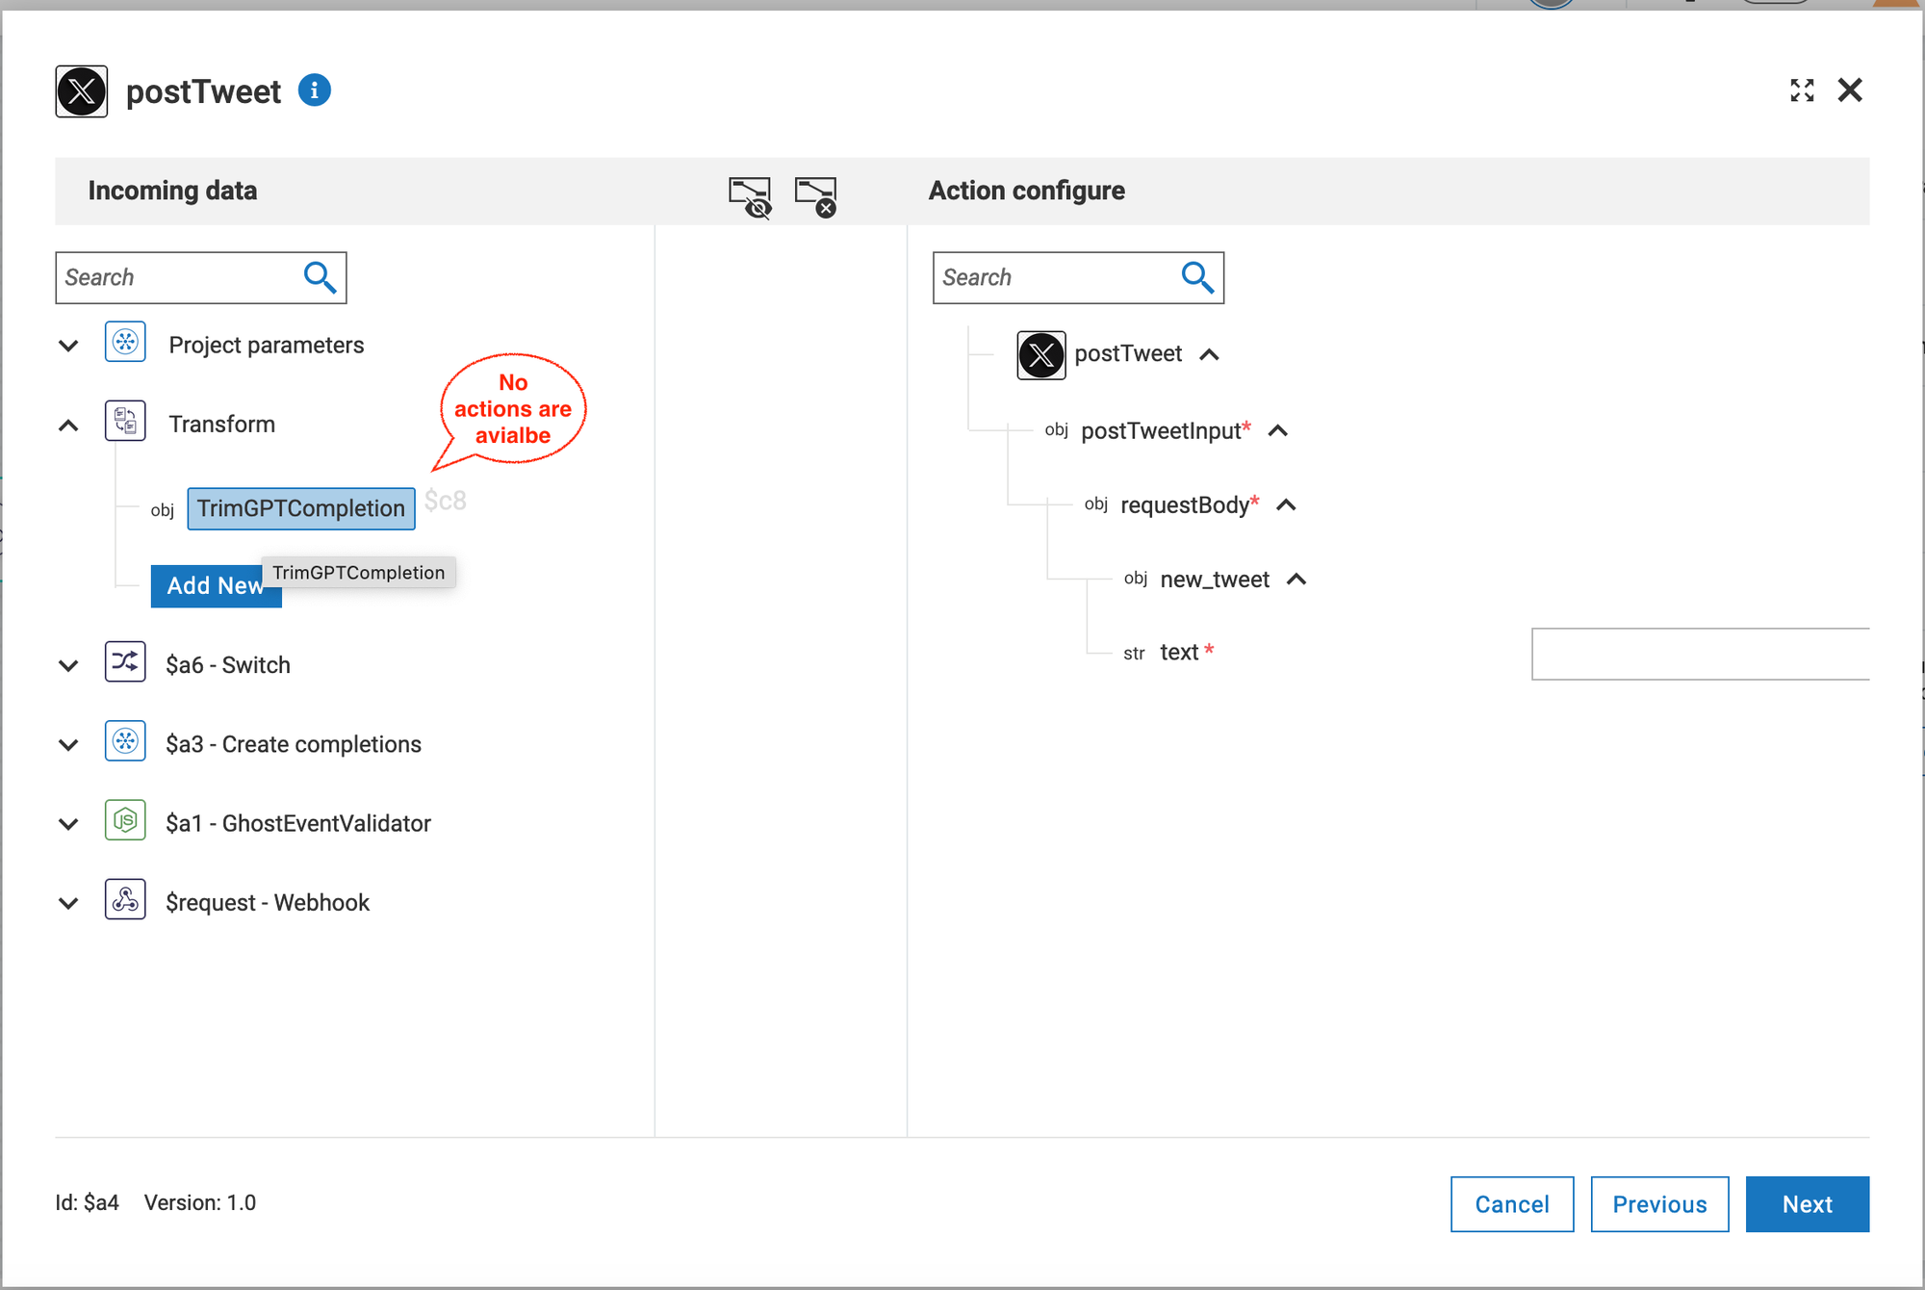
Task: Click the postTweet info icon
Action: [x=314, y=90]
